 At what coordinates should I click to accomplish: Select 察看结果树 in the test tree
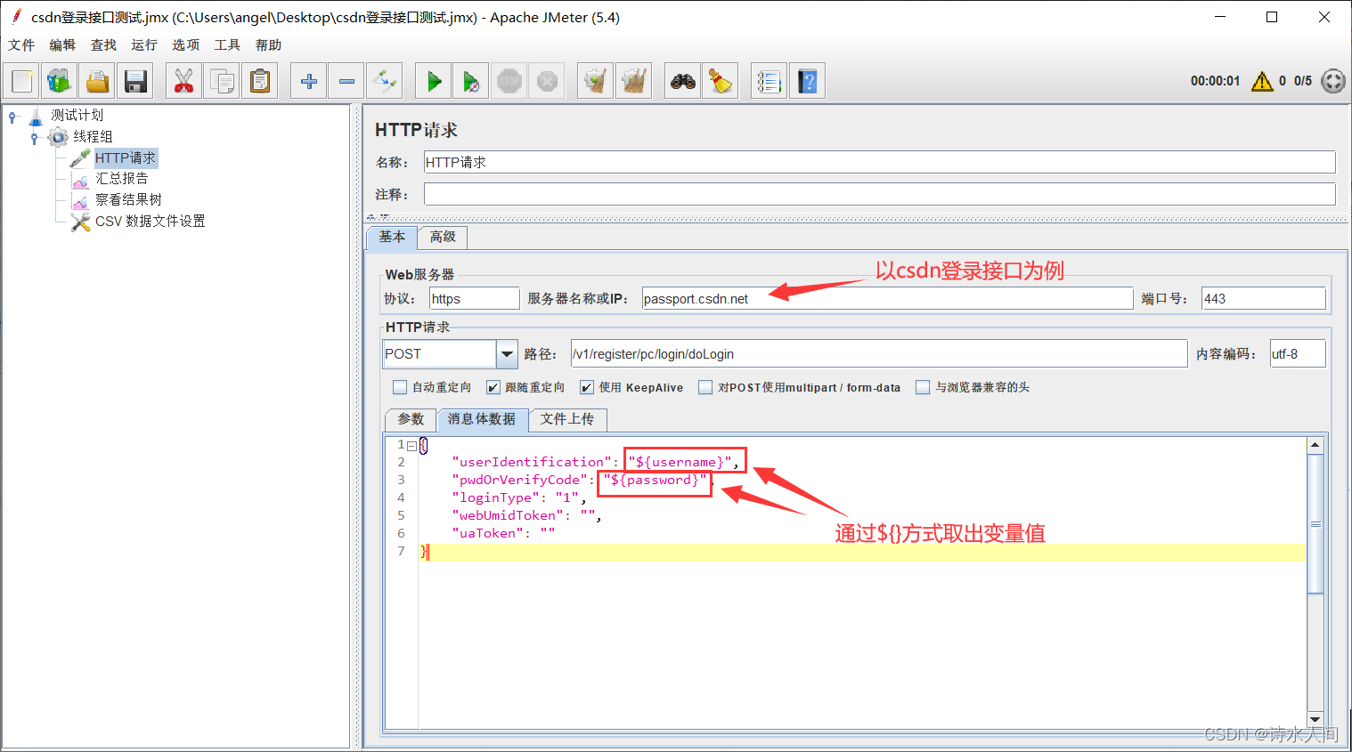click(x=128, y=199)
